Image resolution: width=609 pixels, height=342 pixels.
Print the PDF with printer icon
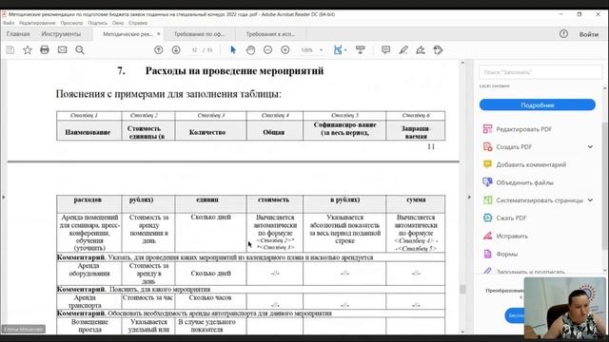point(45,50)
